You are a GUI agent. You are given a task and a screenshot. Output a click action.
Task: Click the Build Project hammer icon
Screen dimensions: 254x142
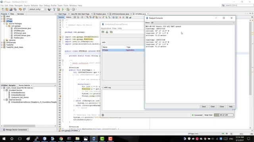(x=54, y=9)
